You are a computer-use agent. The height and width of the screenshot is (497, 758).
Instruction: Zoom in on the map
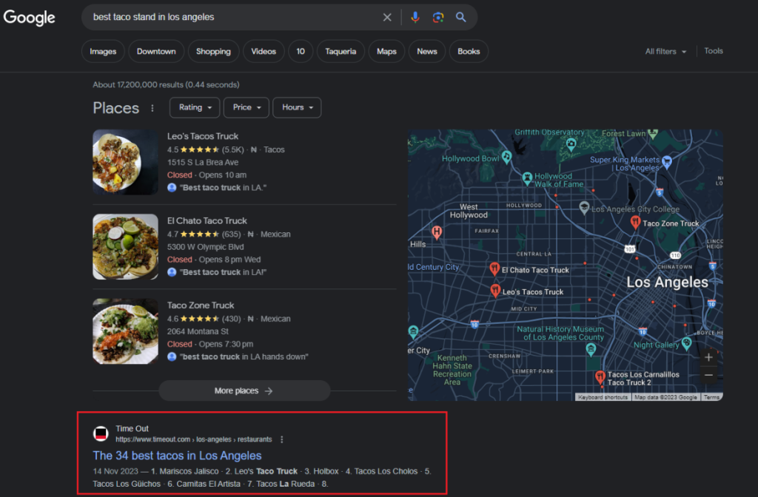[708, 357]
